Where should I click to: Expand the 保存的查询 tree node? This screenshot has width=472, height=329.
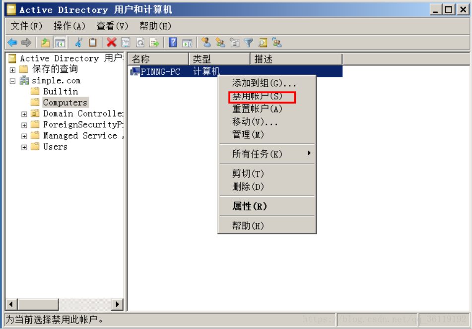[12, 70]
